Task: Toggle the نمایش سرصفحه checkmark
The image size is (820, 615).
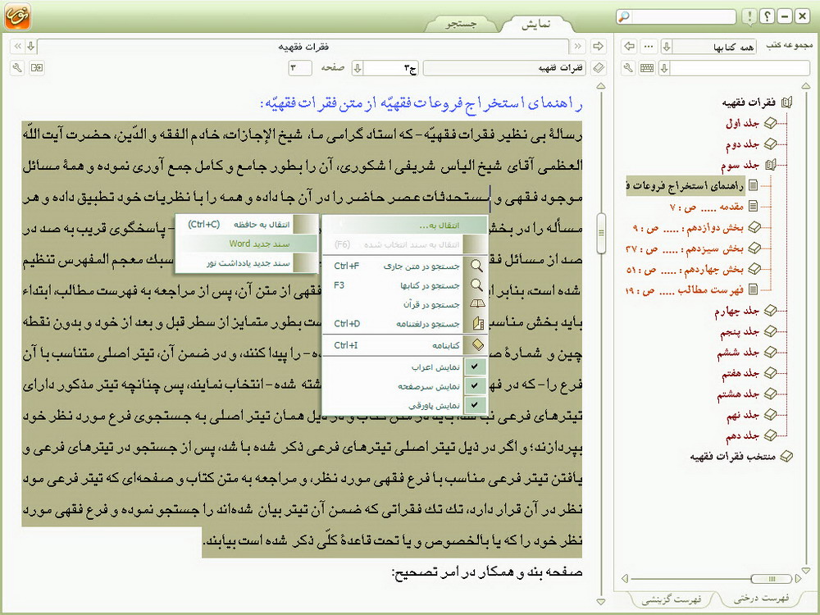Action: [x=474, y=386]
